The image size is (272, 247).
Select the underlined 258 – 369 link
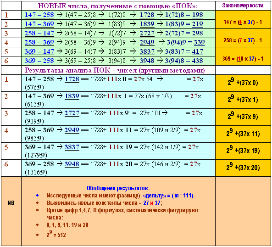click(x=39, y=43)
